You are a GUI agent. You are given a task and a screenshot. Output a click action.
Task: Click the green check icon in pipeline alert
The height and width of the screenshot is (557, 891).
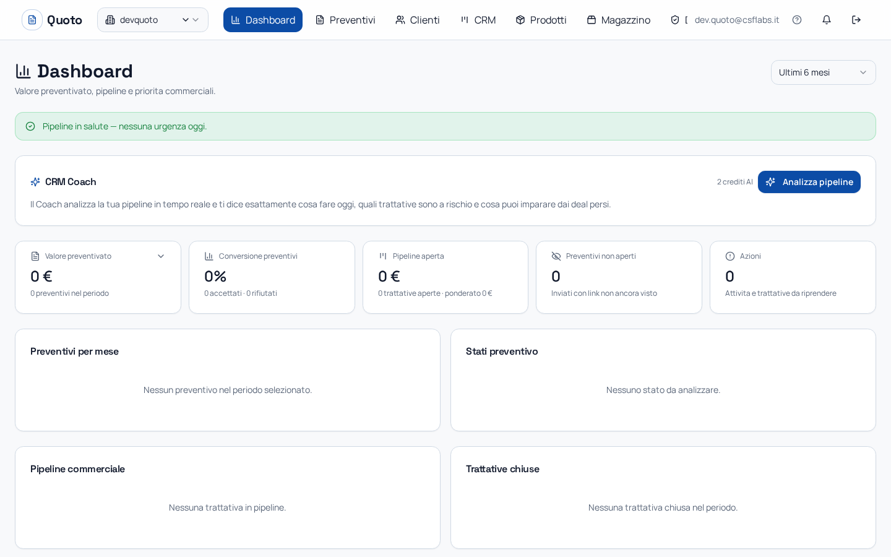[30, 126]
